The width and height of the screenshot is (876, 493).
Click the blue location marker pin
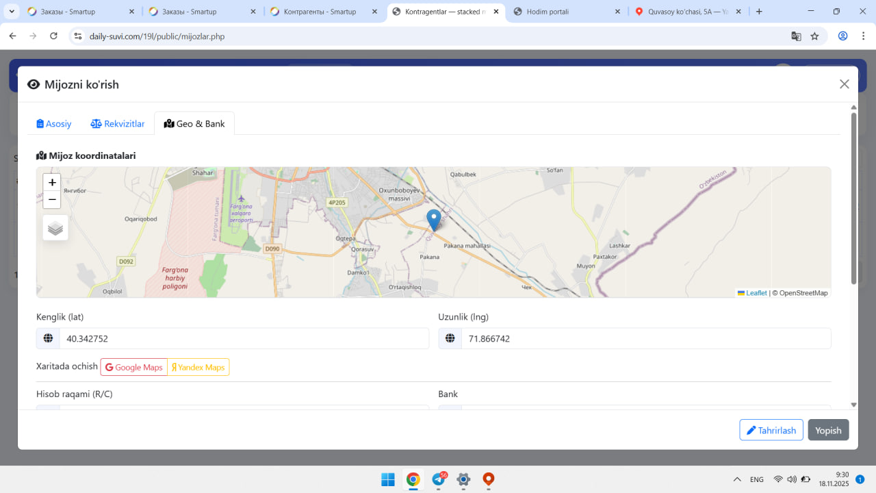433,219
